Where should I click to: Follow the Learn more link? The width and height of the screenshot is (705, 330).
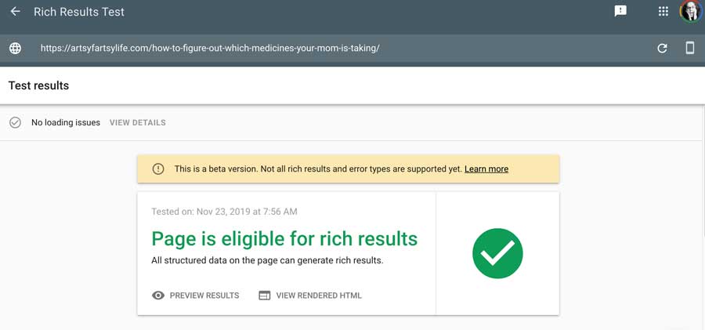pos(486,169)
